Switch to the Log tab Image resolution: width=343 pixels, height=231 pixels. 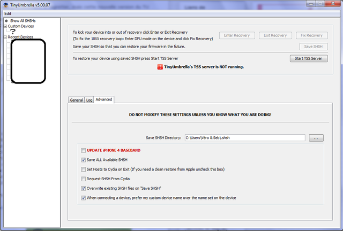coord(89,100)
